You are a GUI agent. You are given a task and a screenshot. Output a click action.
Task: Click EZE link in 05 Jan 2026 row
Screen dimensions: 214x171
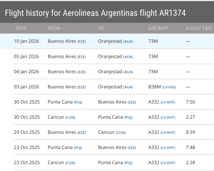82,57
